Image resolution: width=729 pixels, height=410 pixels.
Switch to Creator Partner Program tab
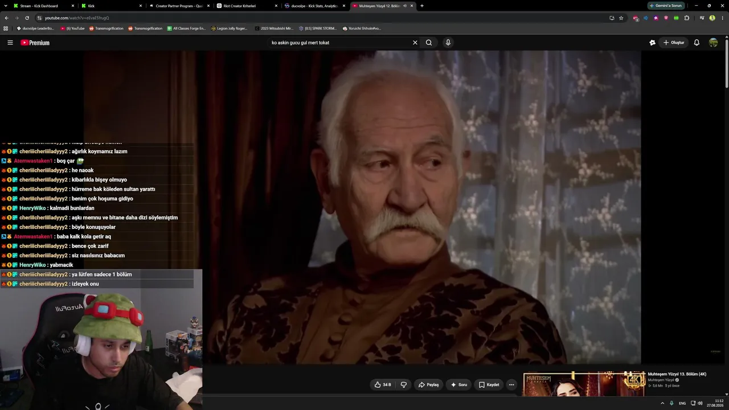click(x=179, y=6)
